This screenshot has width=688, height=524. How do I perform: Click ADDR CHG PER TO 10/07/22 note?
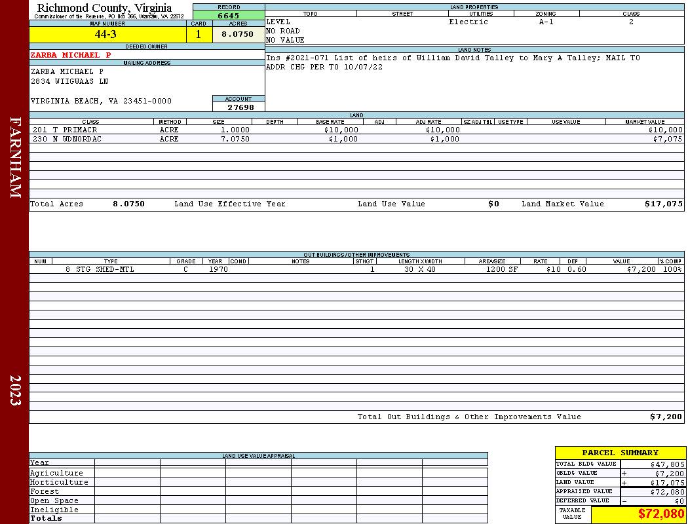[324, 67]
